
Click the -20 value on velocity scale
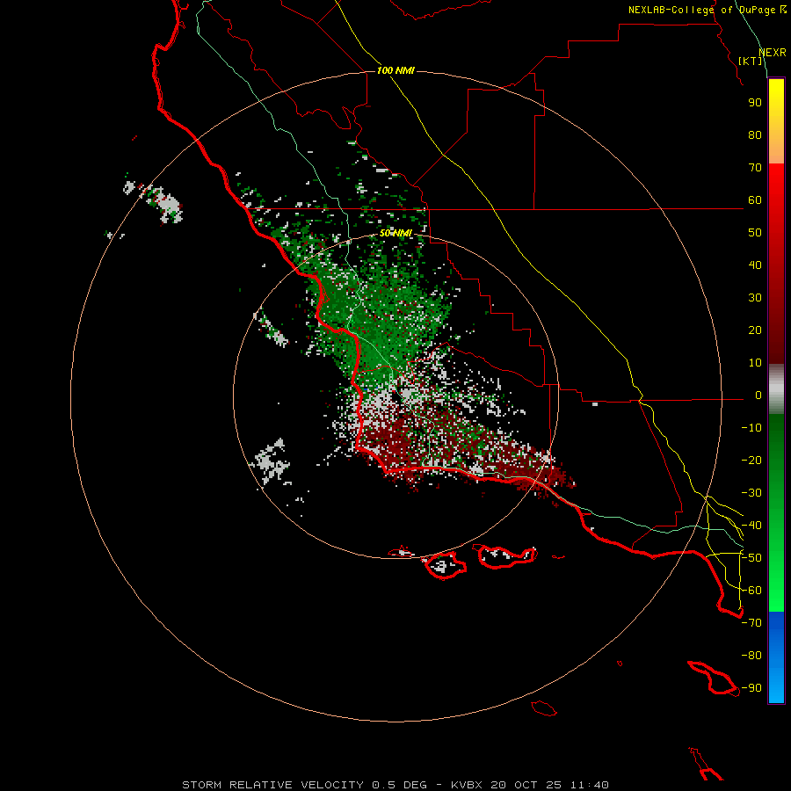coord(751,461)
